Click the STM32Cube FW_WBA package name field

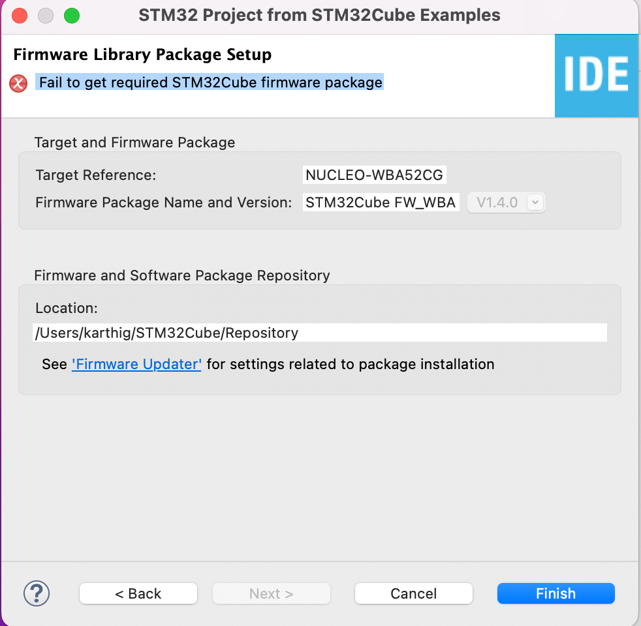381,202
